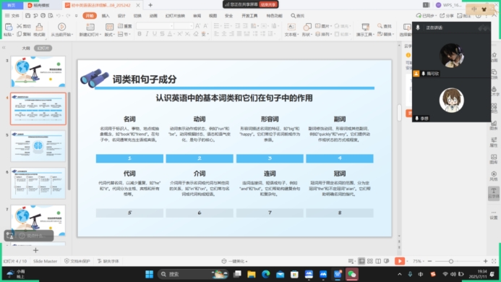501x282 pixels.
Task: Click the slideshow play button in status bar
Action: [399, 261]
